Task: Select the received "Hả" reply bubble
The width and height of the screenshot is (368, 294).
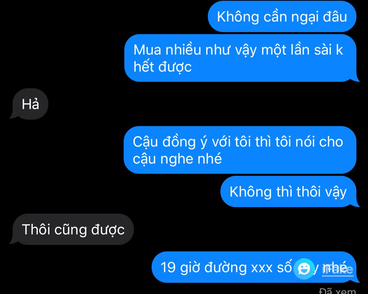Action: click(31, 104)
